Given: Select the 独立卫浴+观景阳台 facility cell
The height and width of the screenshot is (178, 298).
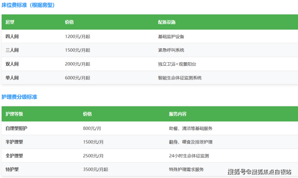Looking at the screenshot, I should pyautogui.click(x=177, y=64).
